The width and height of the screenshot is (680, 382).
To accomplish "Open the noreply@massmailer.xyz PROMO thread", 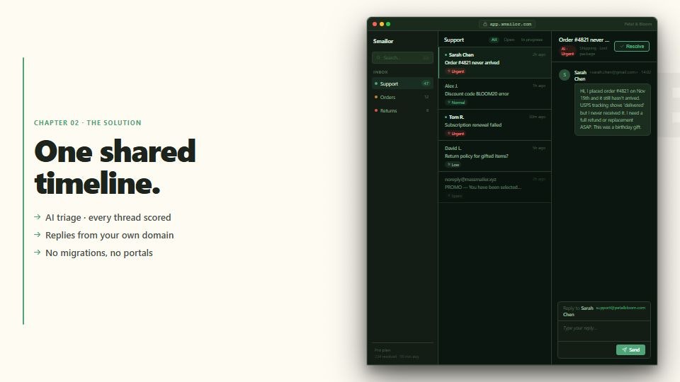I will [495, 187].
